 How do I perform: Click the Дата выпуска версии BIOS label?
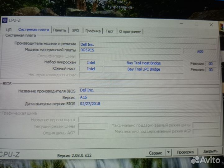pyautogui.click(x=50, y=104)
